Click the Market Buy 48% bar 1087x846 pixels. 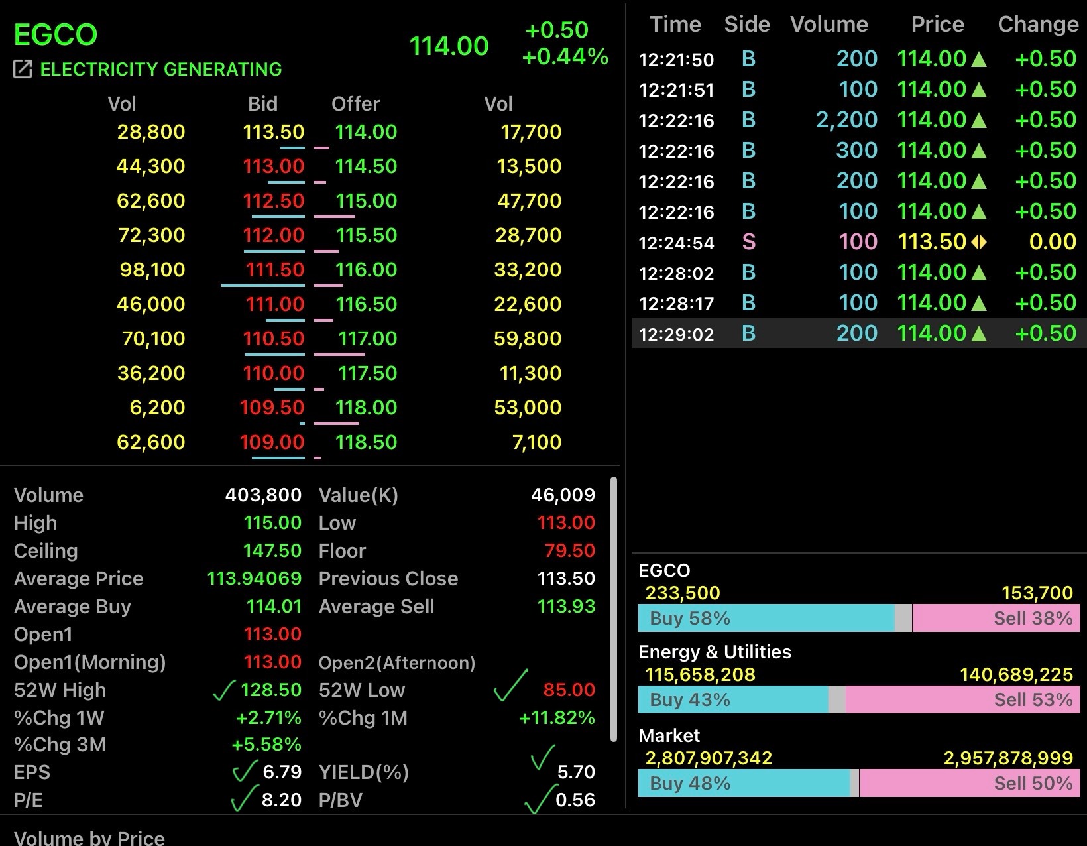[744, 783]
